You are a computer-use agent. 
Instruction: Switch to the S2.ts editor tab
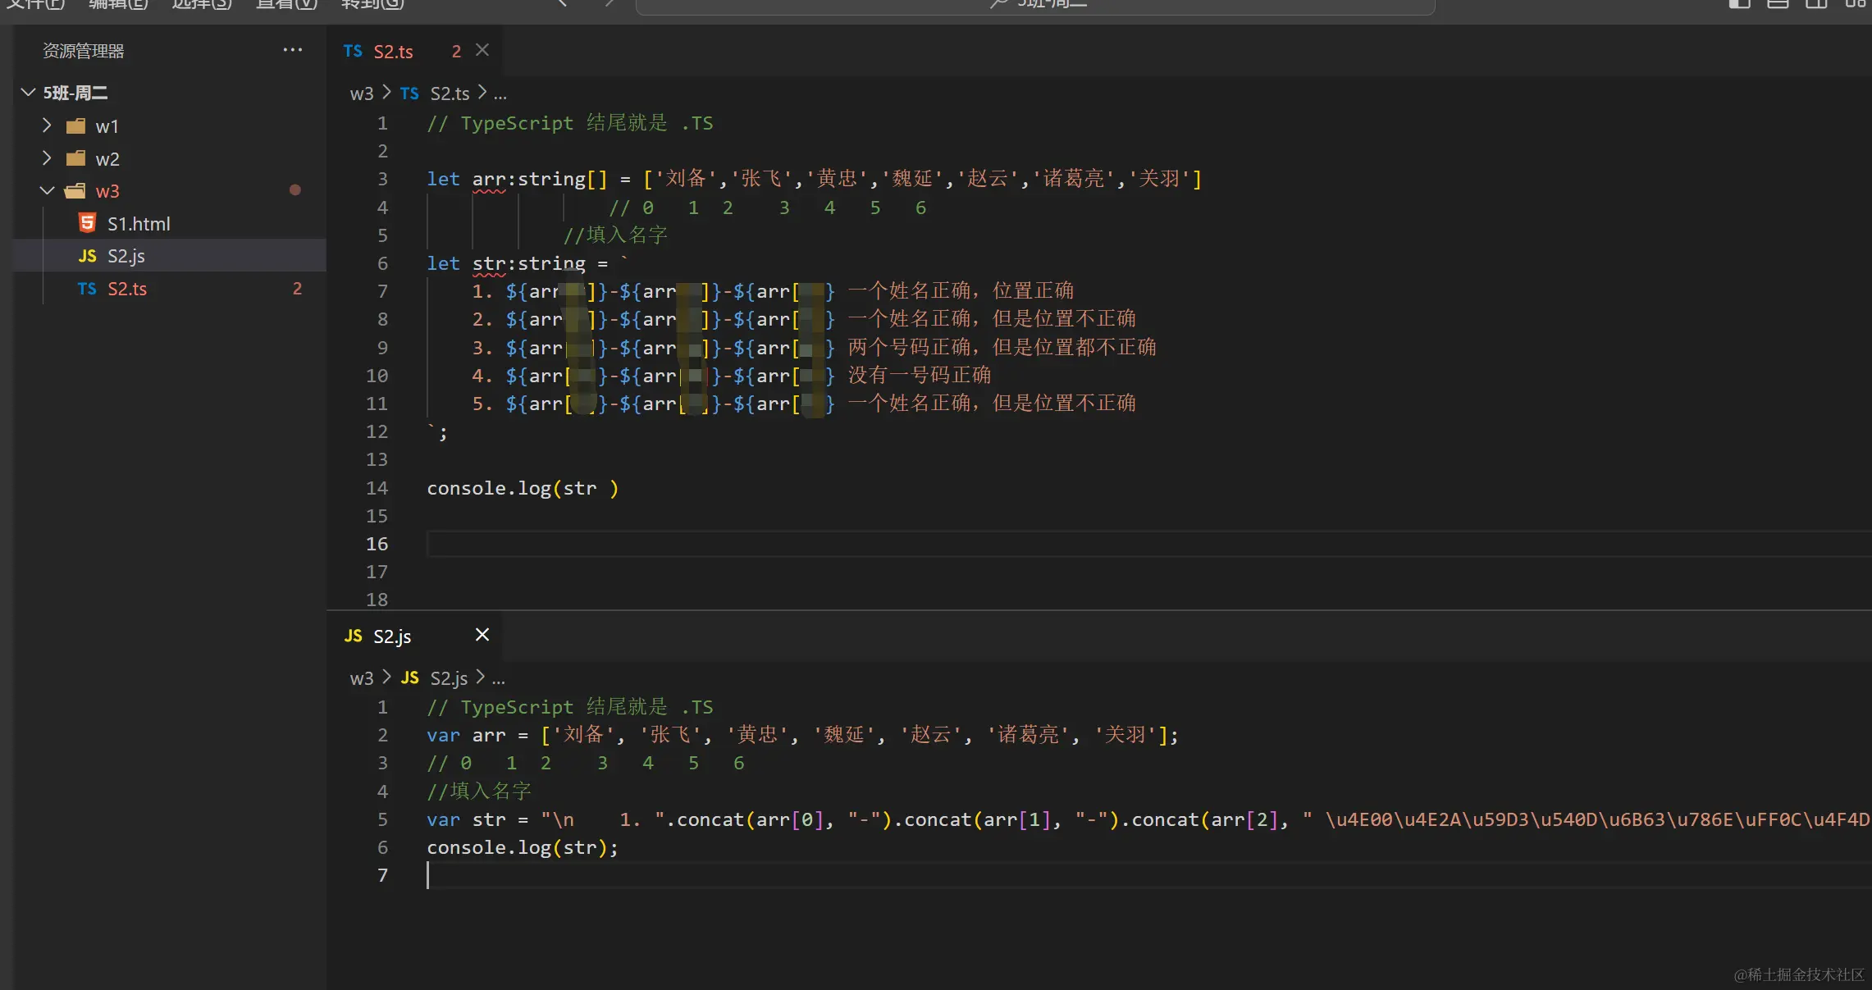click(x=393, y=52)
